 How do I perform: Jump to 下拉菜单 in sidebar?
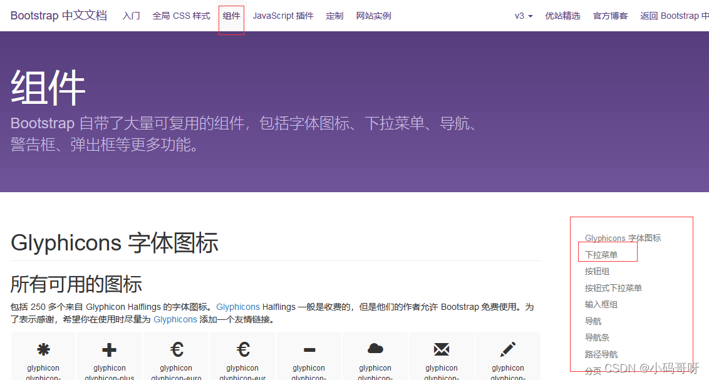point(601,255)
